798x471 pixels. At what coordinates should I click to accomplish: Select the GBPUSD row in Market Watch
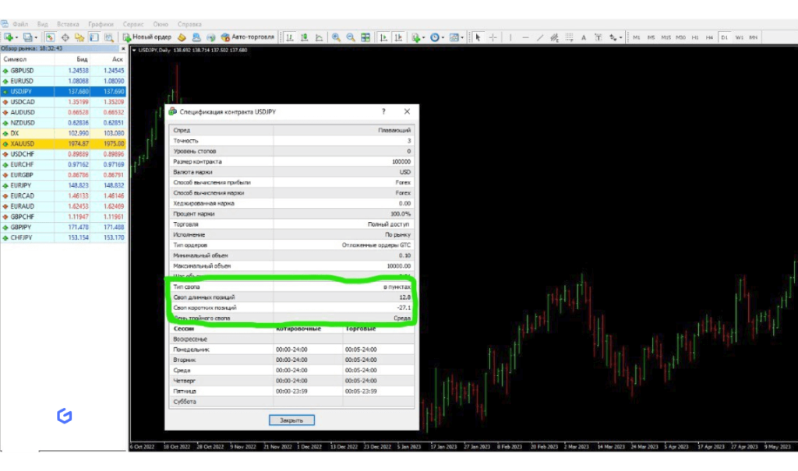tap(63, 71)
